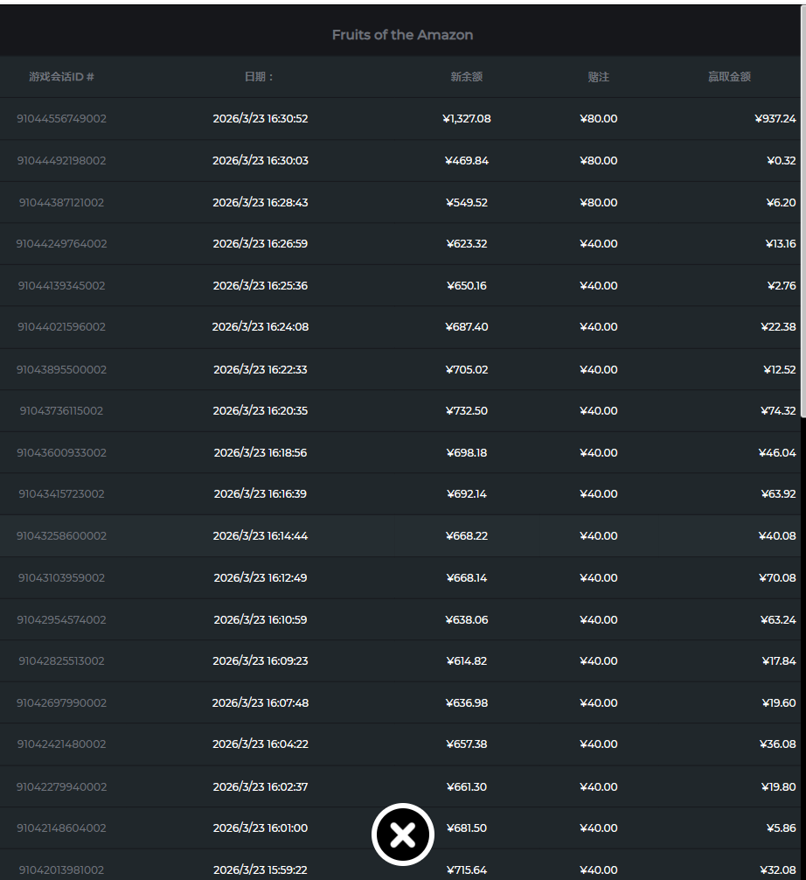Image resolution: width=806 pixels, height=880 pixels.
Task: Click session ID 91043600933002
Action: pos(61,453)
